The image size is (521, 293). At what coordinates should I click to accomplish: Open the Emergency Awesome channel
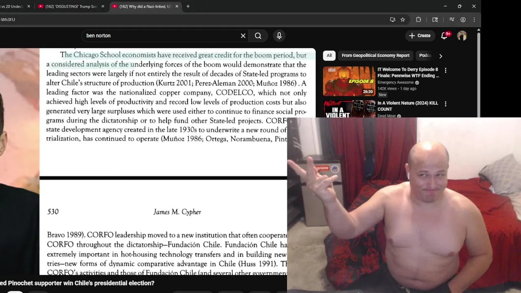(395, 83)
